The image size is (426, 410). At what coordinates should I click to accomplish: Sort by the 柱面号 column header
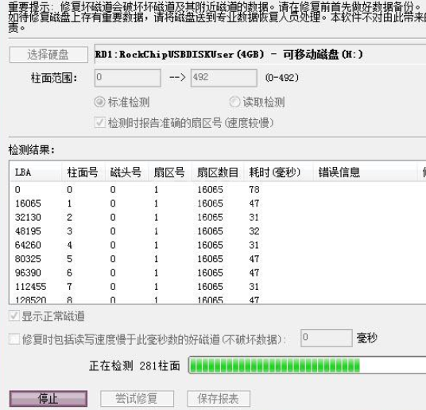(83, 172)
